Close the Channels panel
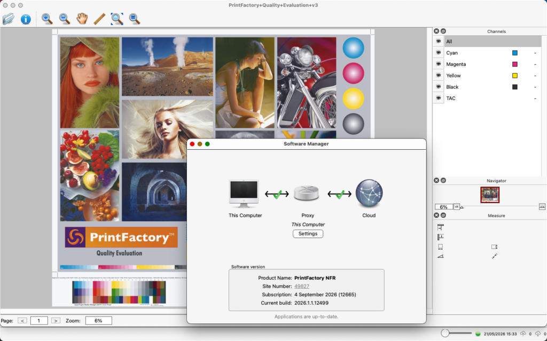 pos(436,31)
